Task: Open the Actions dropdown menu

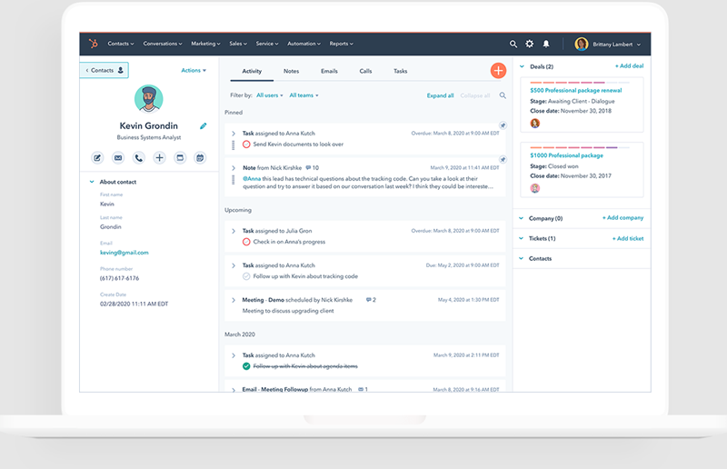Action: point(193,70)
